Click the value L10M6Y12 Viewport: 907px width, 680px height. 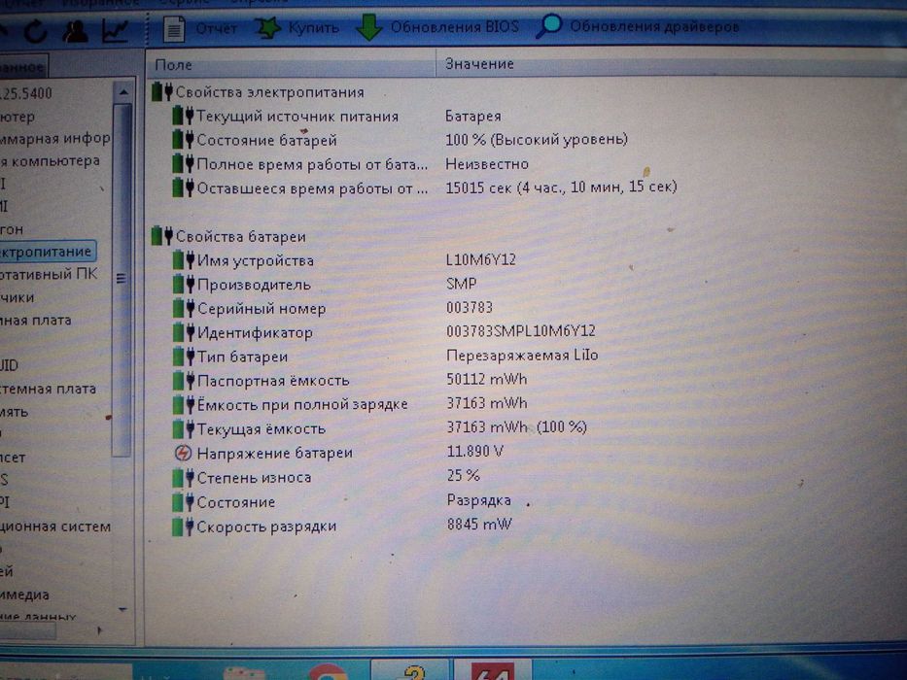tap(480, 259)
